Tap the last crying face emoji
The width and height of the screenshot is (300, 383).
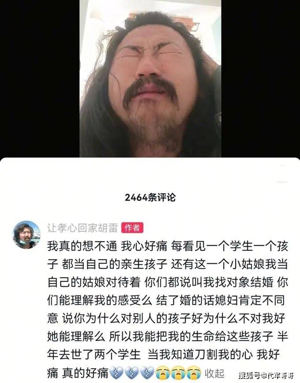tap(194, 373)
